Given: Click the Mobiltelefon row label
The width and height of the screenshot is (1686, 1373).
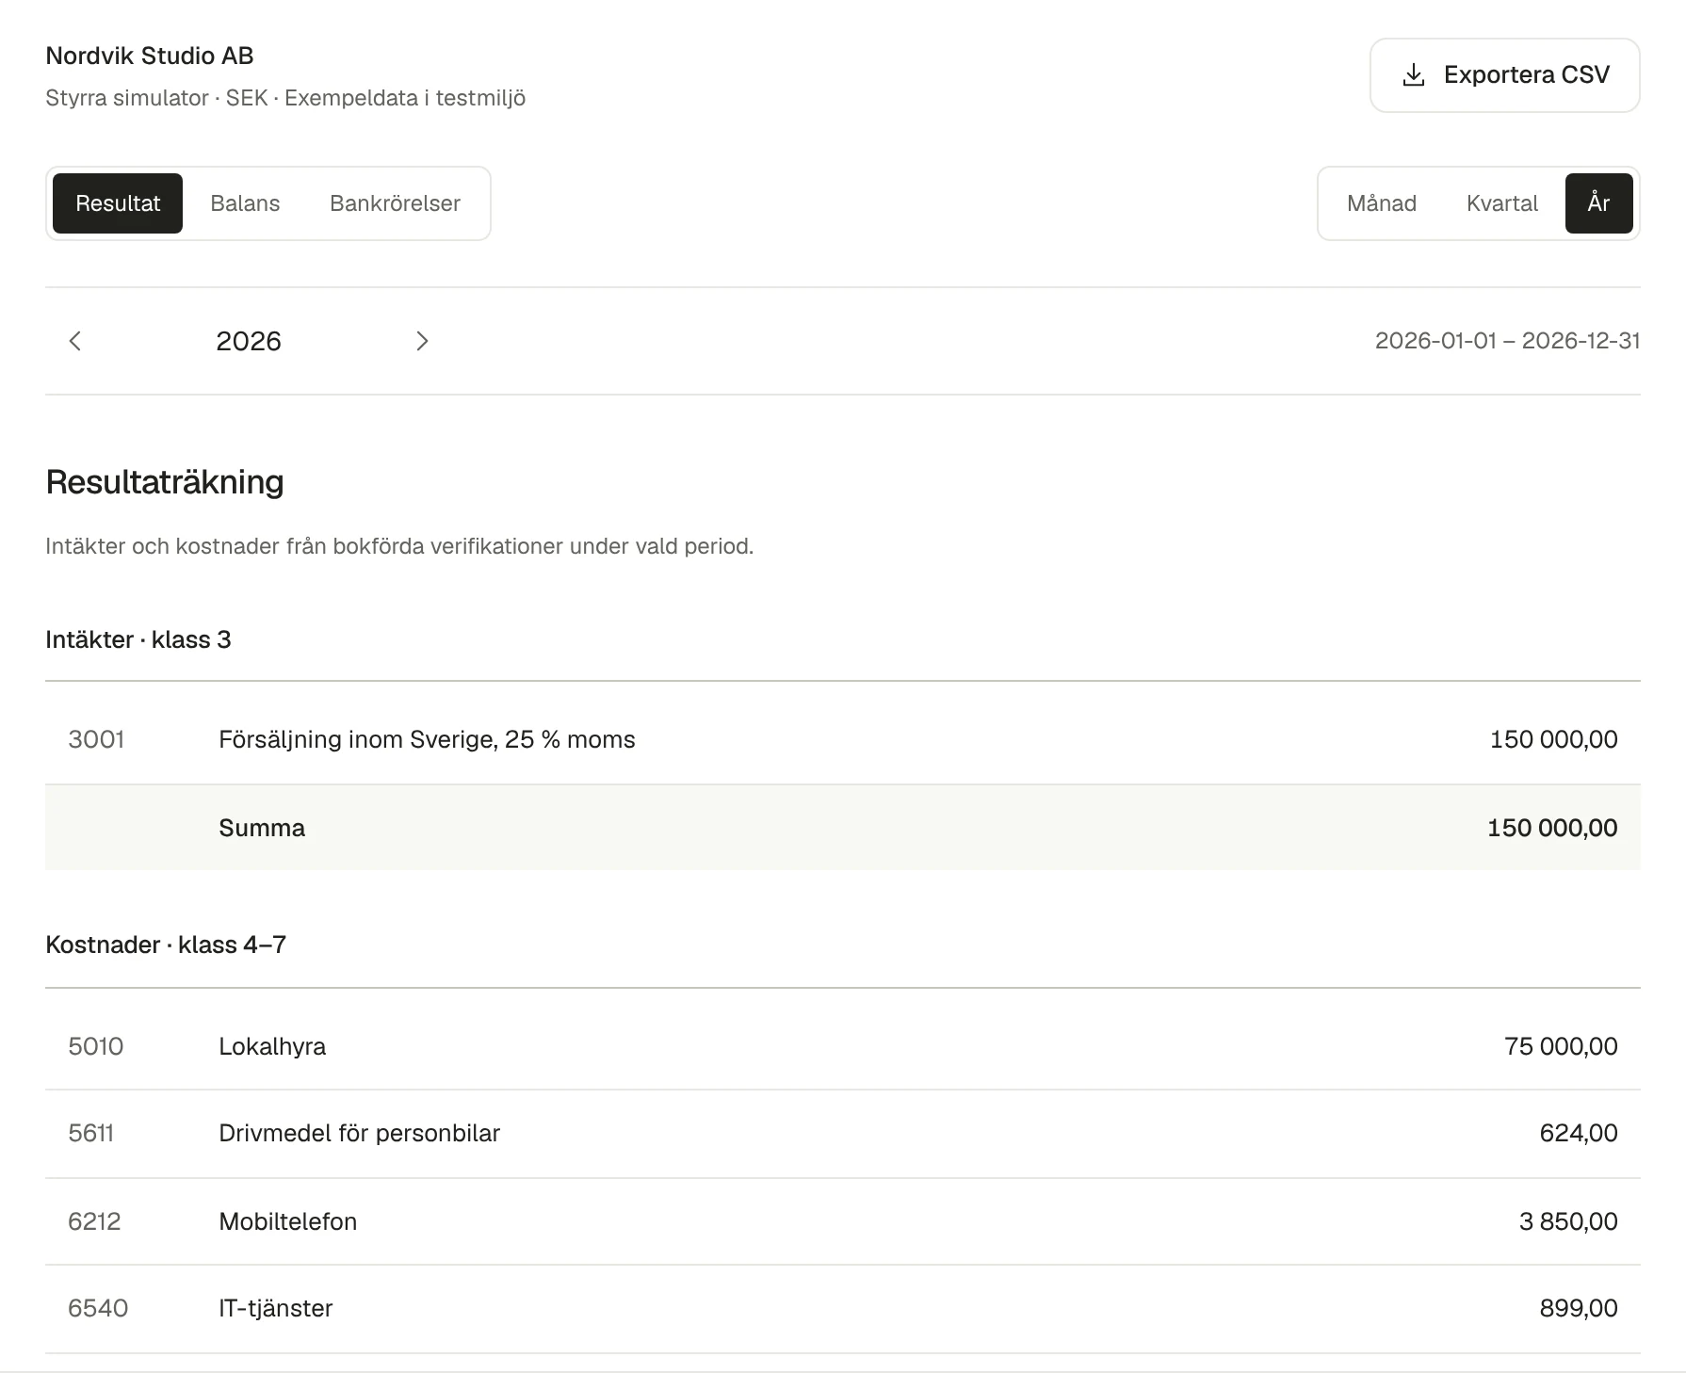Looking at the screenshot, I should click(288, 1221).
